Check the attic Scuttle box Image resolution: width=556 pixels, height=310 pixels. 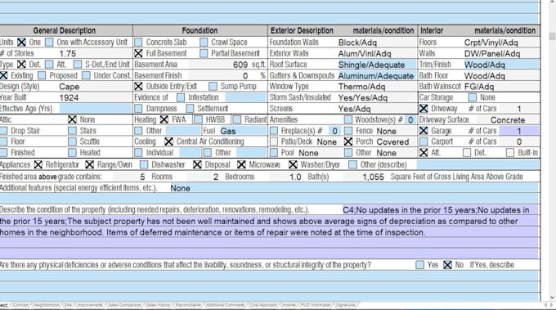coord(72,142)
